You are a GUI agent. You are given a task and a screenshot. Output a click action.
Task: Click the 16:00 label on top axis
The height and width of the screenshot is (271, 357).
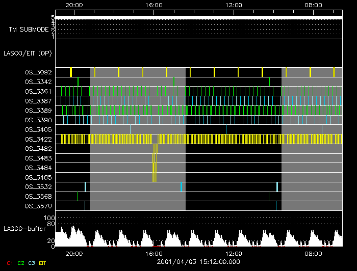[154, 5]
